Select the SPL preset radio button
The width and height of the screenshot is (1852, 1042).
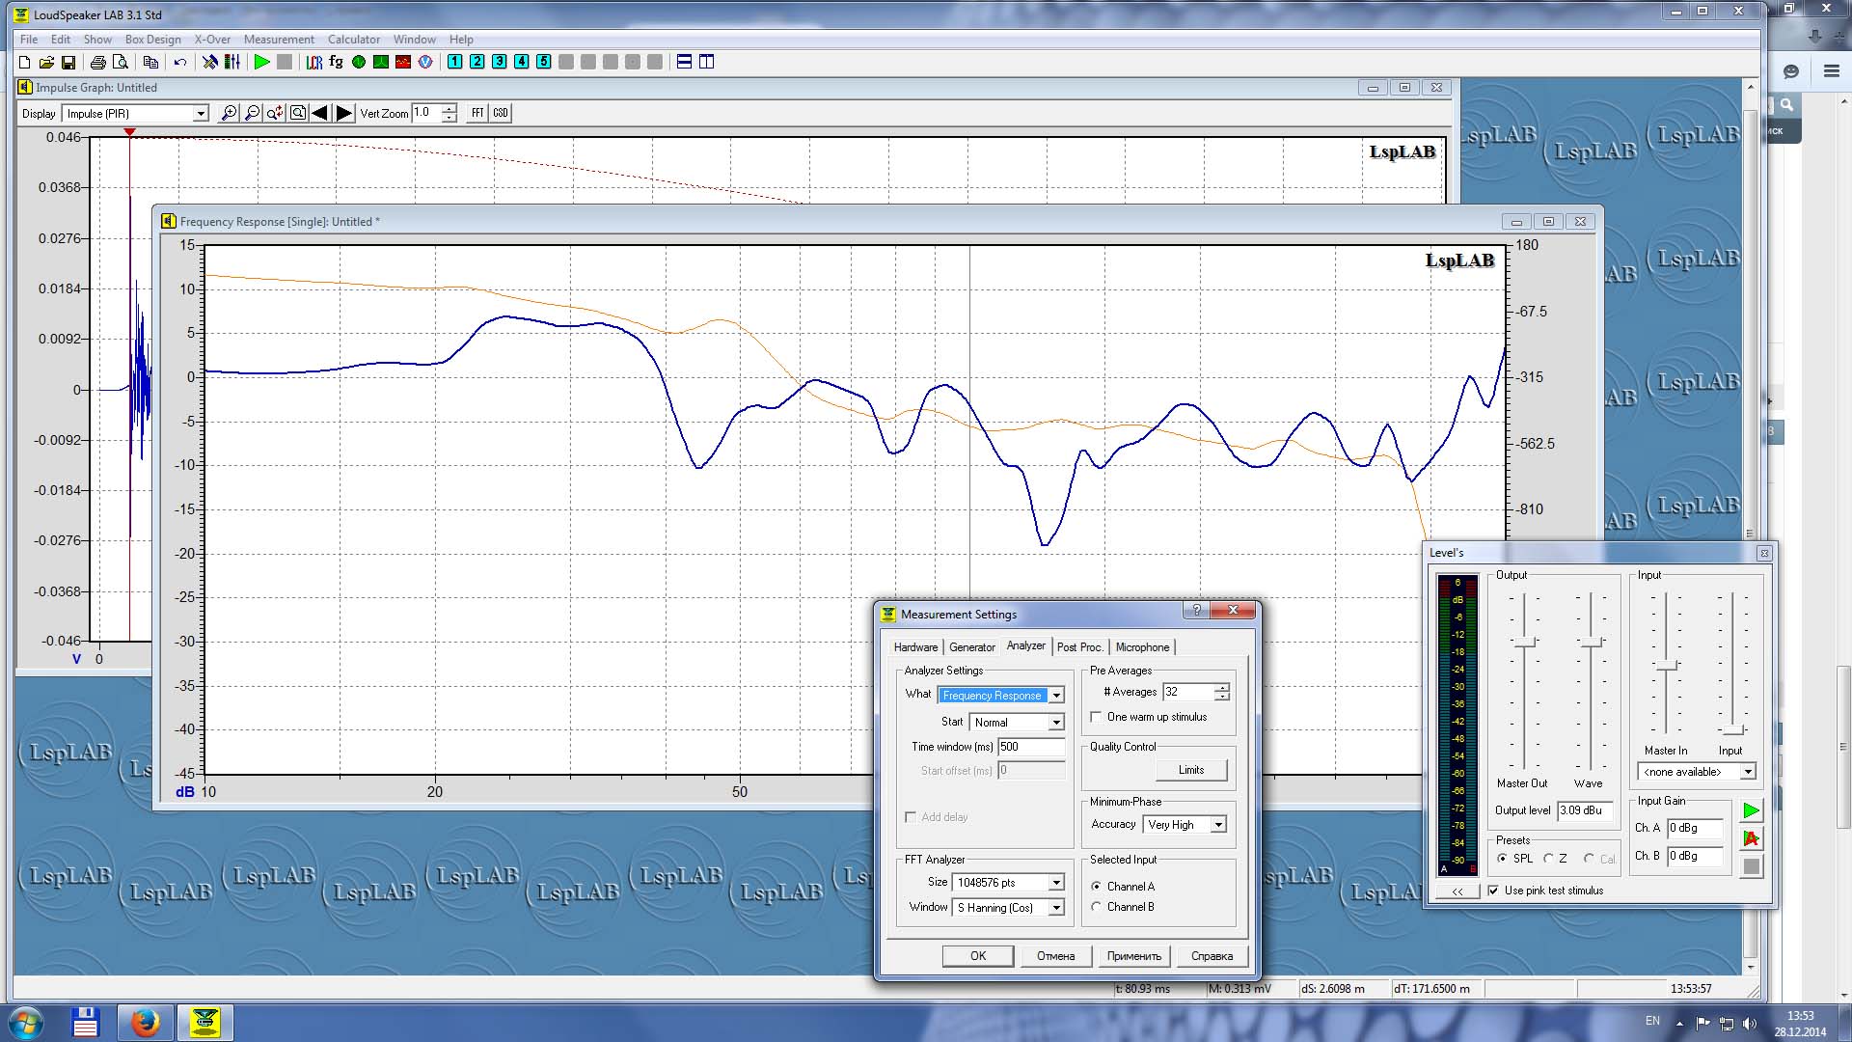(1502, 859)
